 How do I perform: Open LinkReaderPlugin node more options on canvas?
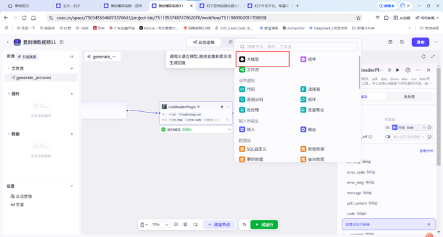(x=228, y=107)
